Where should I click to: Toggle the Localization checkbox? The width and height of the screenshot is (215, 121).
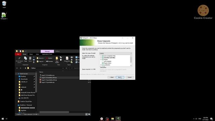point(103,65)
